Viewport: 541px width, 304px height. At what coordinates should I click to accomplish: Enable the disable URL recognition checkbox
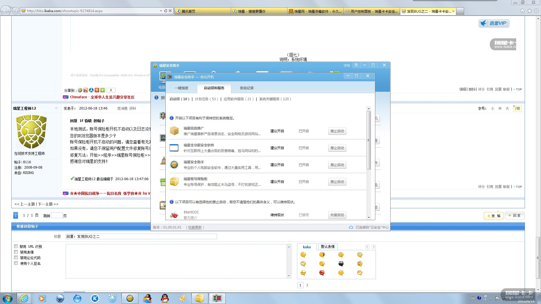16,246
